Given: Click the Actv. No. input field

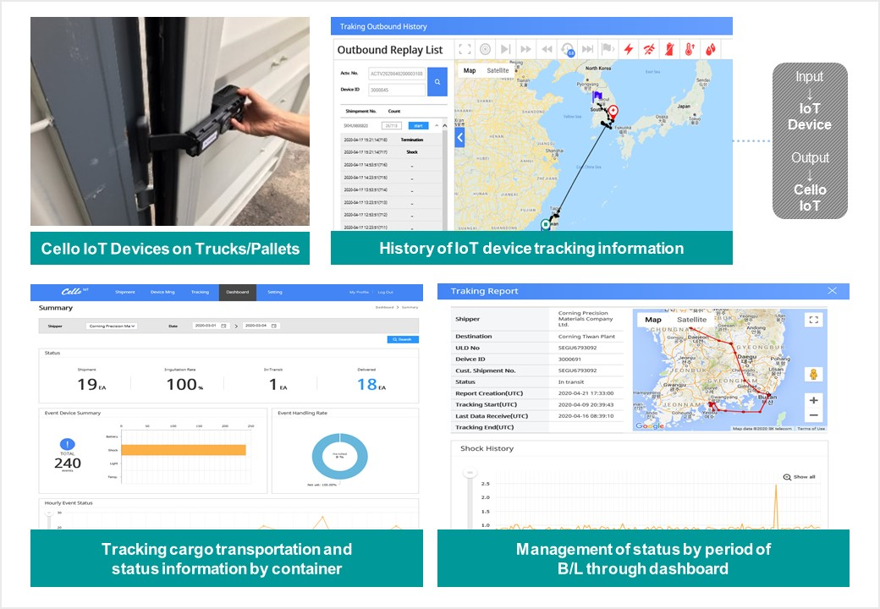Looking at the screenshot, I should coord(397,74).
